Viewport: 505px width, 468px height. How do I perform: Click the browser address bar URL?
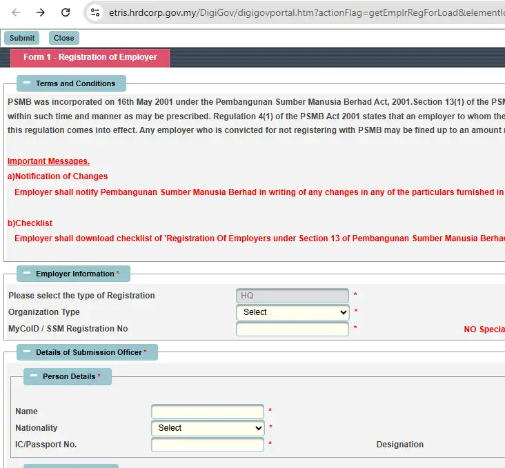tap(306, 12)
